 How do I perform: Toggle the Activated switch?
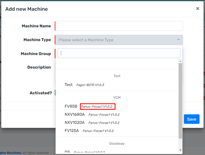(x=55, y=93)
